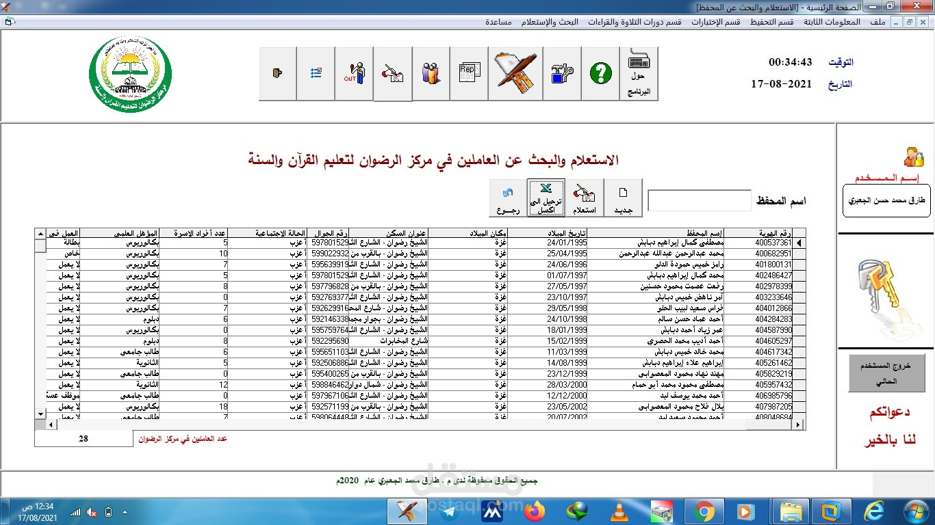The image size is (935, 525).
Task: Click the green question mark help icon
Action: coord(600,72)
